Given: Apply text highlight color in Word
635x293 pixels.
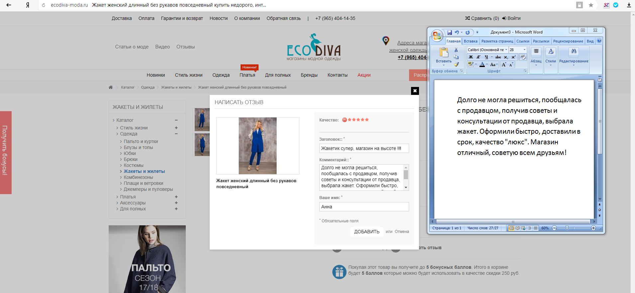Looking at the screenshot, I should click(x=471, y=64).
